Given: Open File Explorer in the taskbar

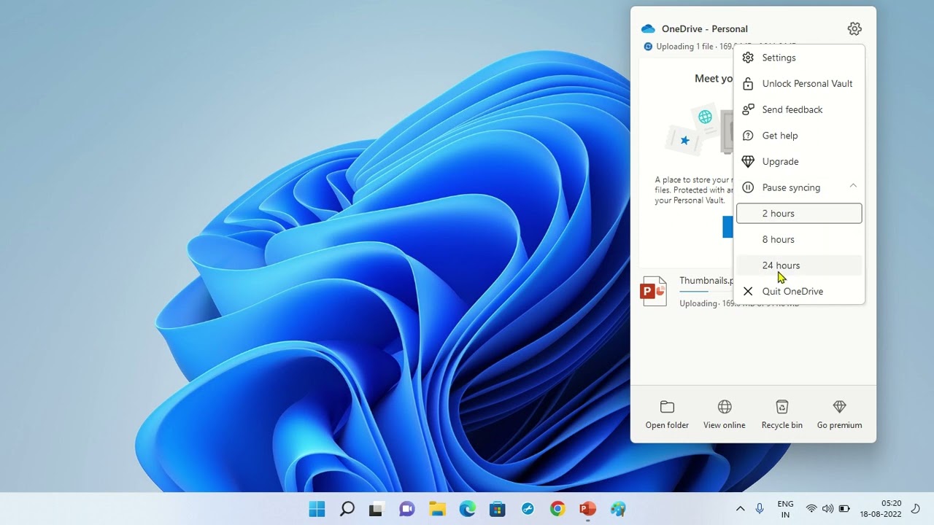Looking at the screenshot, I should click(x=437, y=509).
